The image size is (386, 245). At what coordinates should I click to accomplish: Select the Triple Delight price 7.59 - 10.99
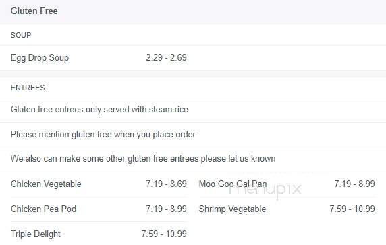(164, 234)
